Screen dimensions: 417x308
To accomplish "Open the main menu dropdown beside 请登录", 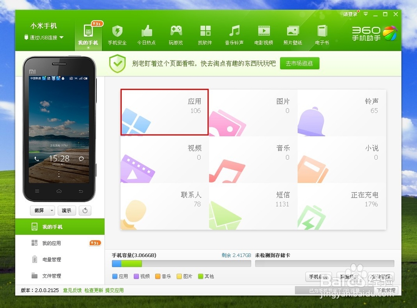I will coord(366,14).
